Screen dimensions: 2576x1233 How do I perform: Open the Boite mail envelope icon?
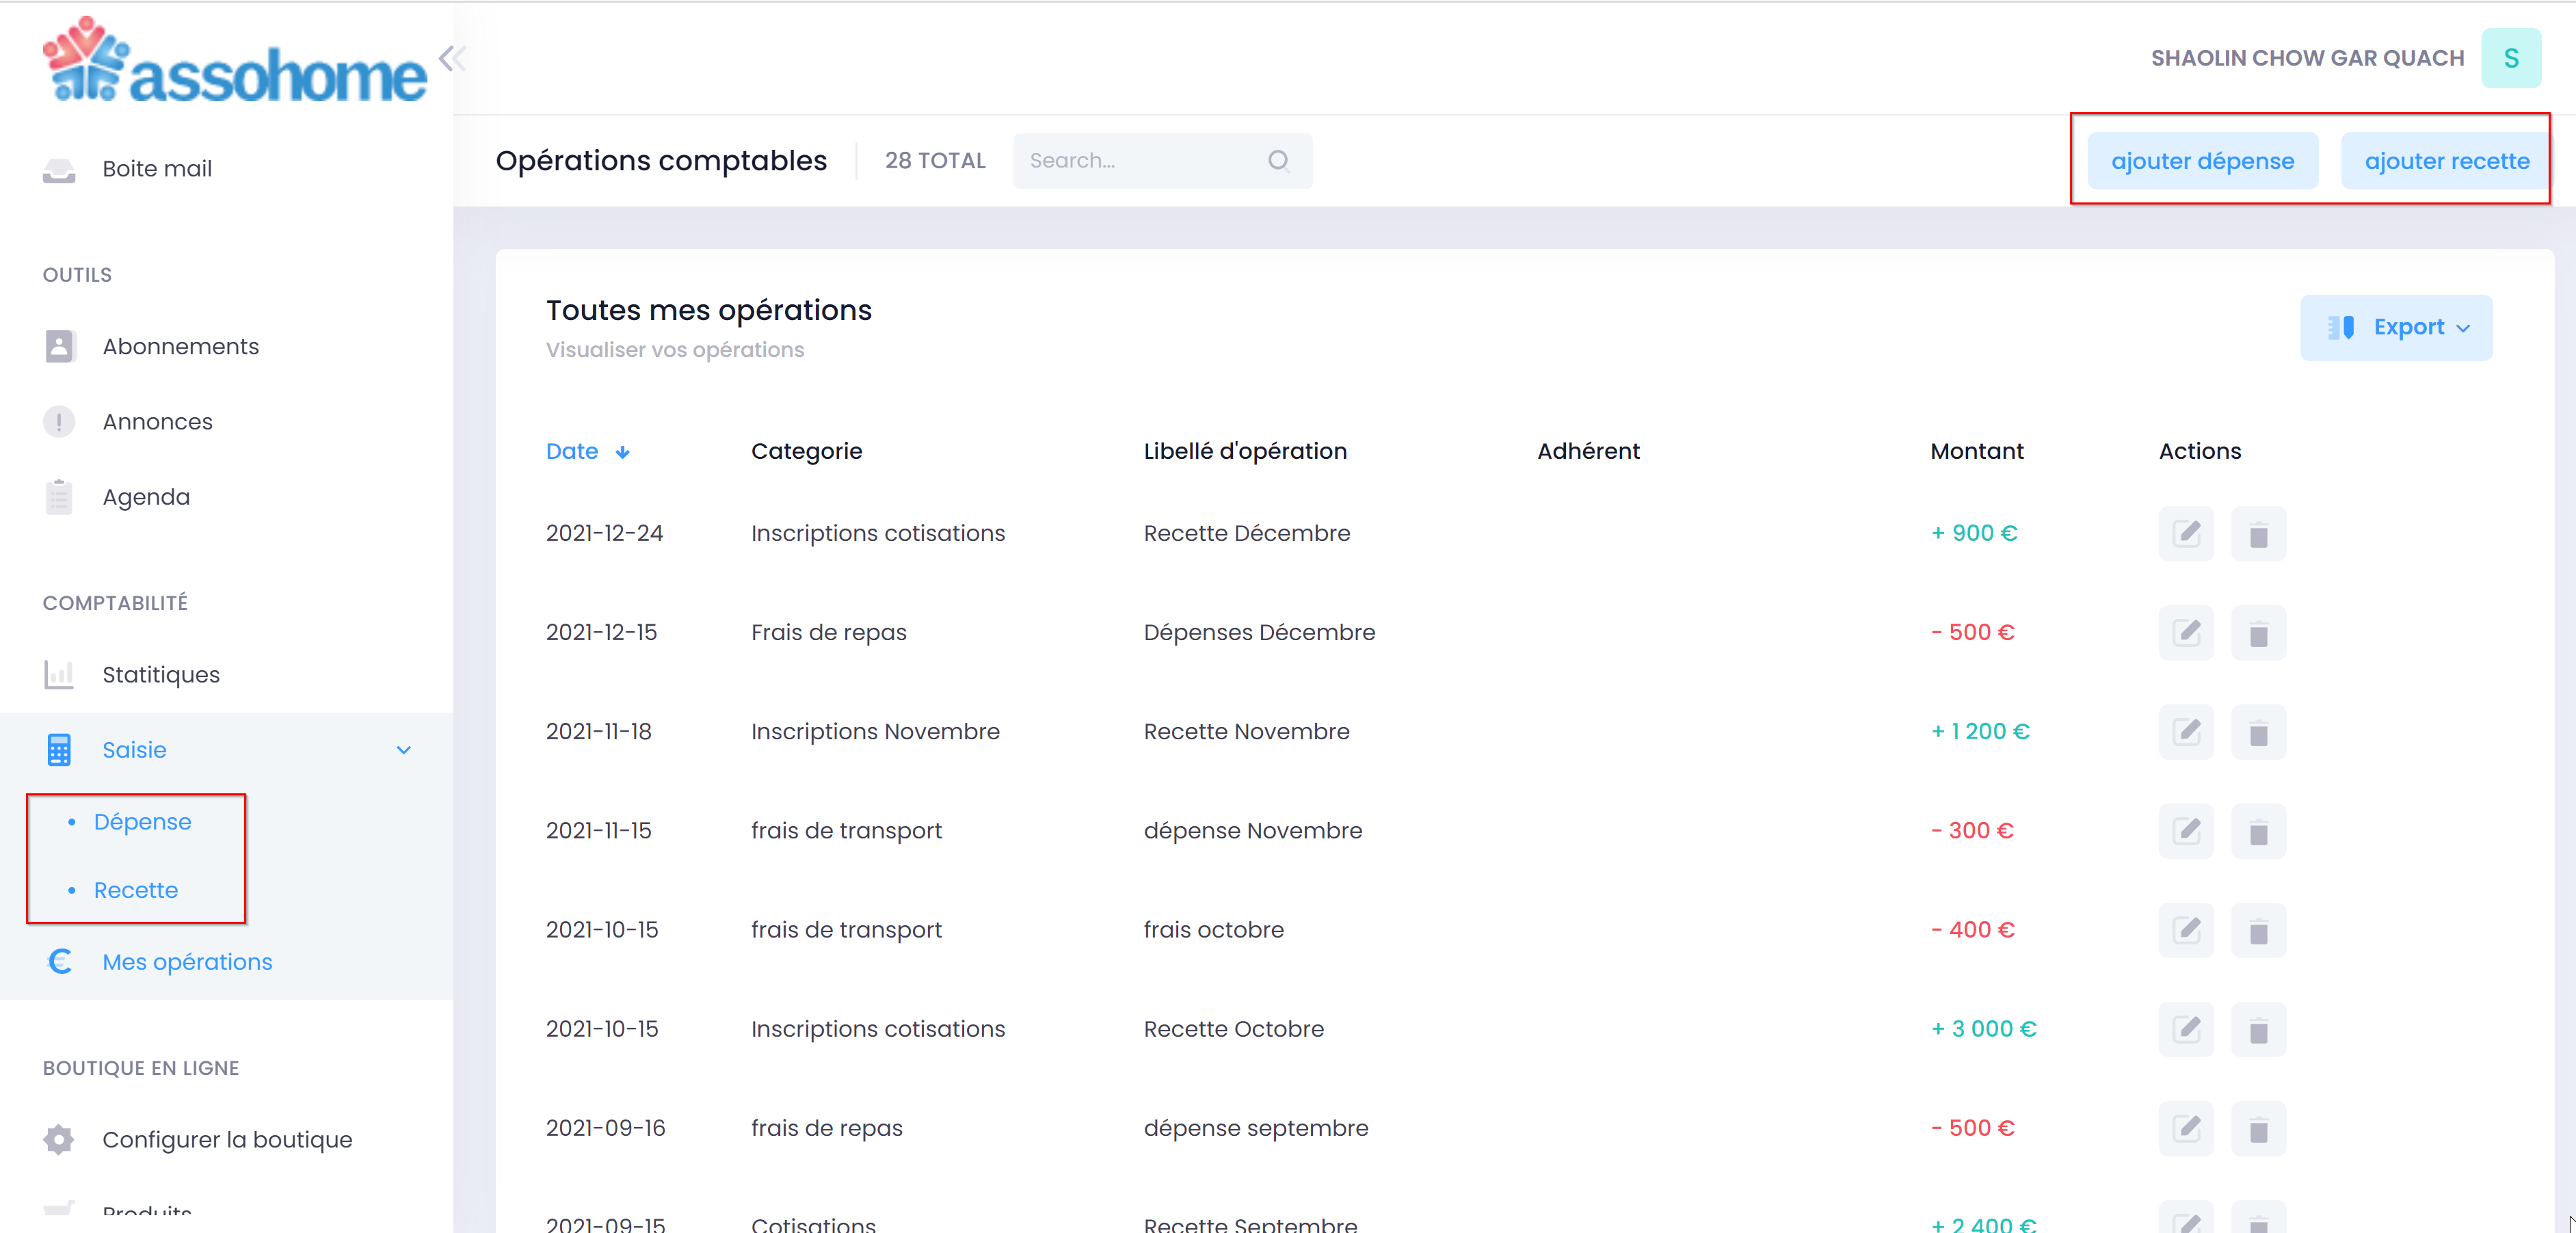[x=59, y=169]
